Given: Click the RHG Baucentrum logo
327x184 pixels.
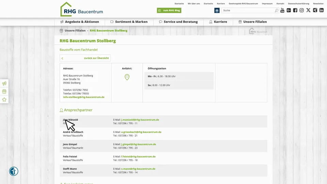Looking at the screenshot, I should (81, 10).
